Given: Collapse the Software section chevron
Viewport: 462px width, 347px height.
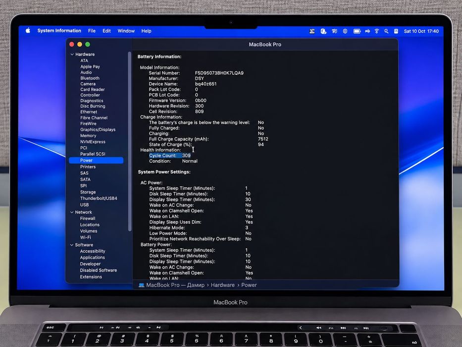Looking at the screenshot, I should coord(72,245).
